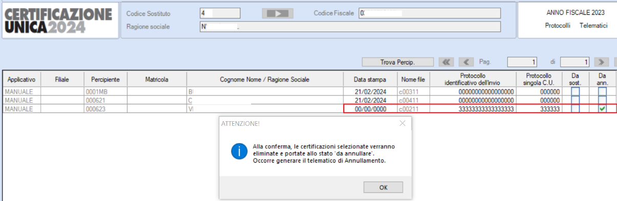Click the protocol 33333333333333333 cell
The image size is (617, 201).
click(x=472, y=108)
